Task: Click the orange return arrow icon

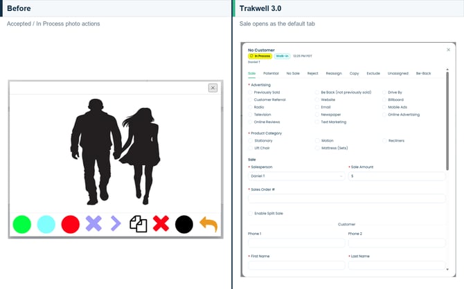Action: (x=208, y=224)
